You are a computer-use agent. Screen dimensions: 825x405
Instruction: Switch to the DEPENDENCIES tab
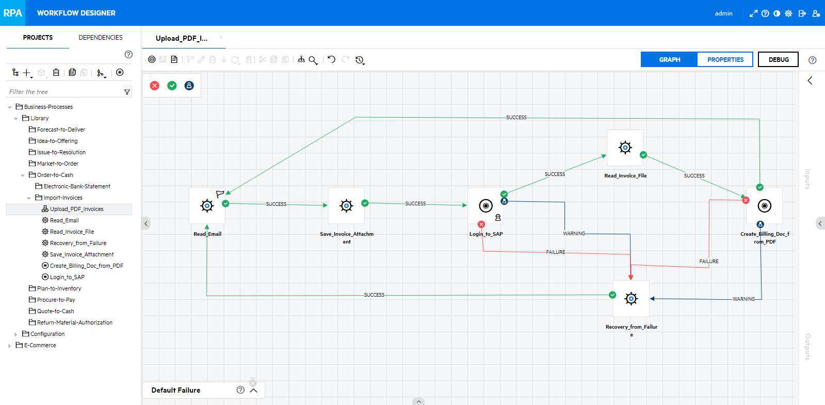(101, 38)
